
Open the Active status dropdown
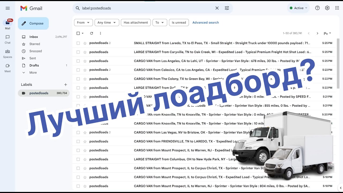click(x=298, y=8)
